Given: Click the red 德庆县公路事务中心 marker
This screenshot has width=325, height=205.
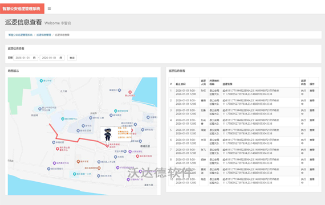Looking at the screenshot, I should click(x=58, y=149).
